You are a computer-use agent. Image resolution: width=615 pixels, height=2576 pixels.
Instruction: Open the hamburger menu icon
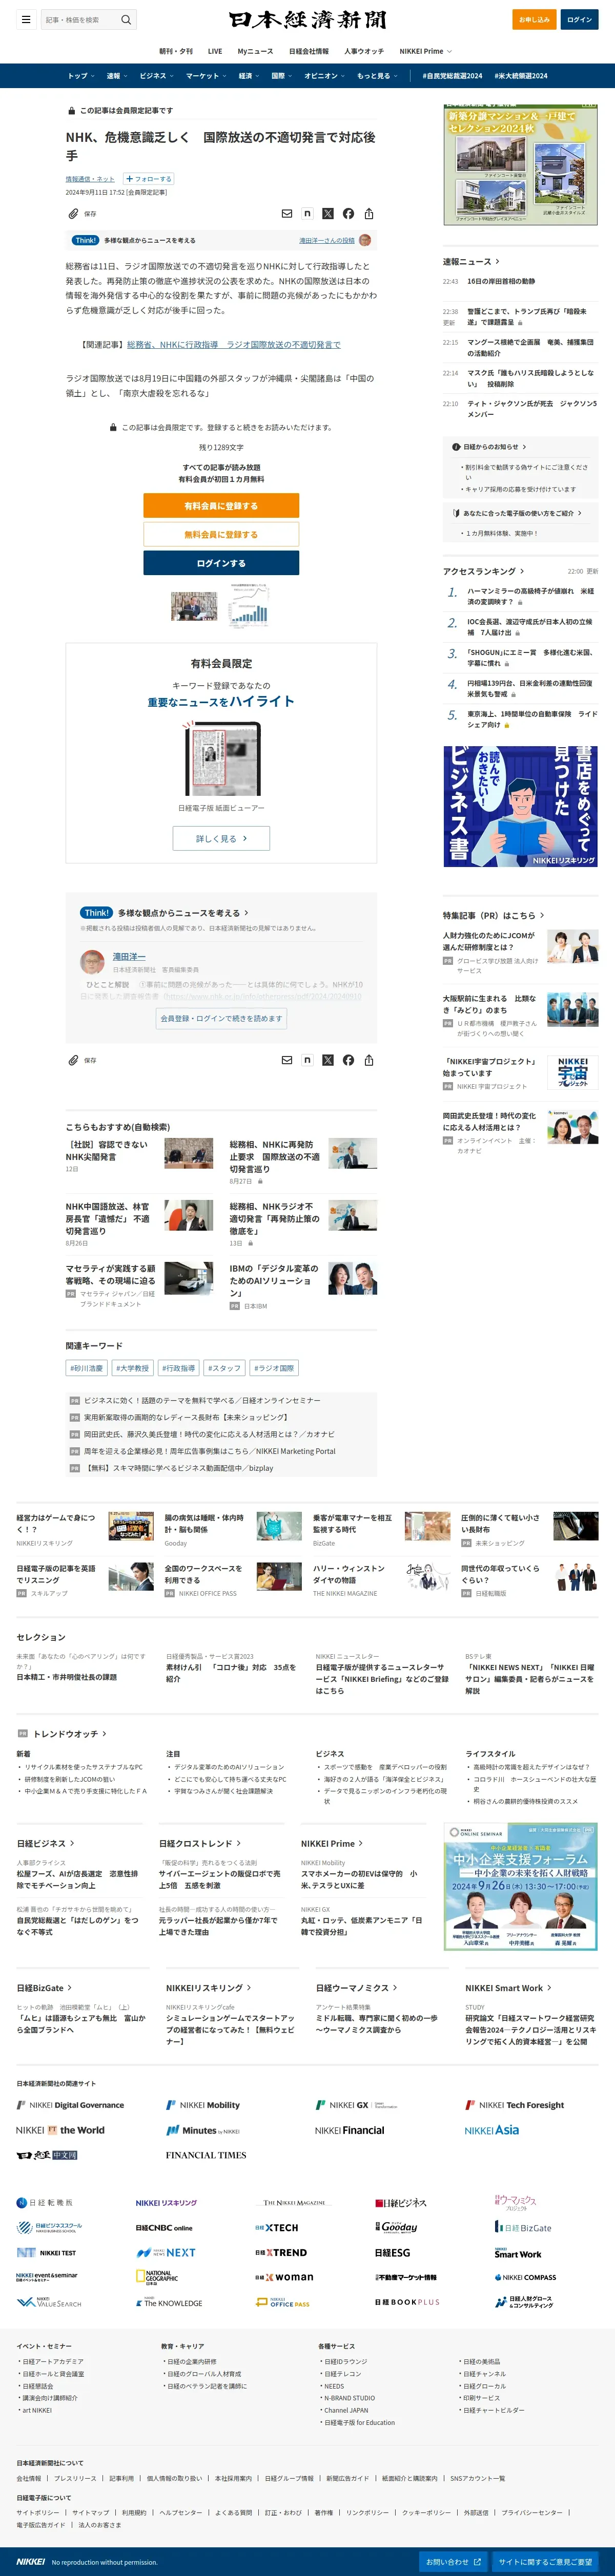click(x=25, y=20)
